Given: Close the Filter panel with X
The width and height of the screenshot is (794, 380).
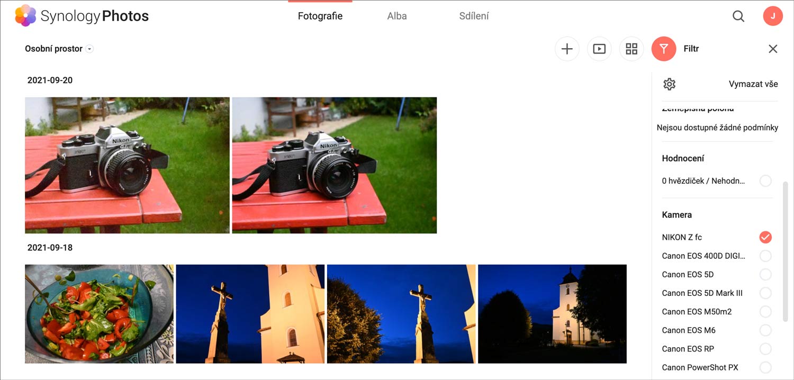Looking at the screenshot, I should [773, 49].
